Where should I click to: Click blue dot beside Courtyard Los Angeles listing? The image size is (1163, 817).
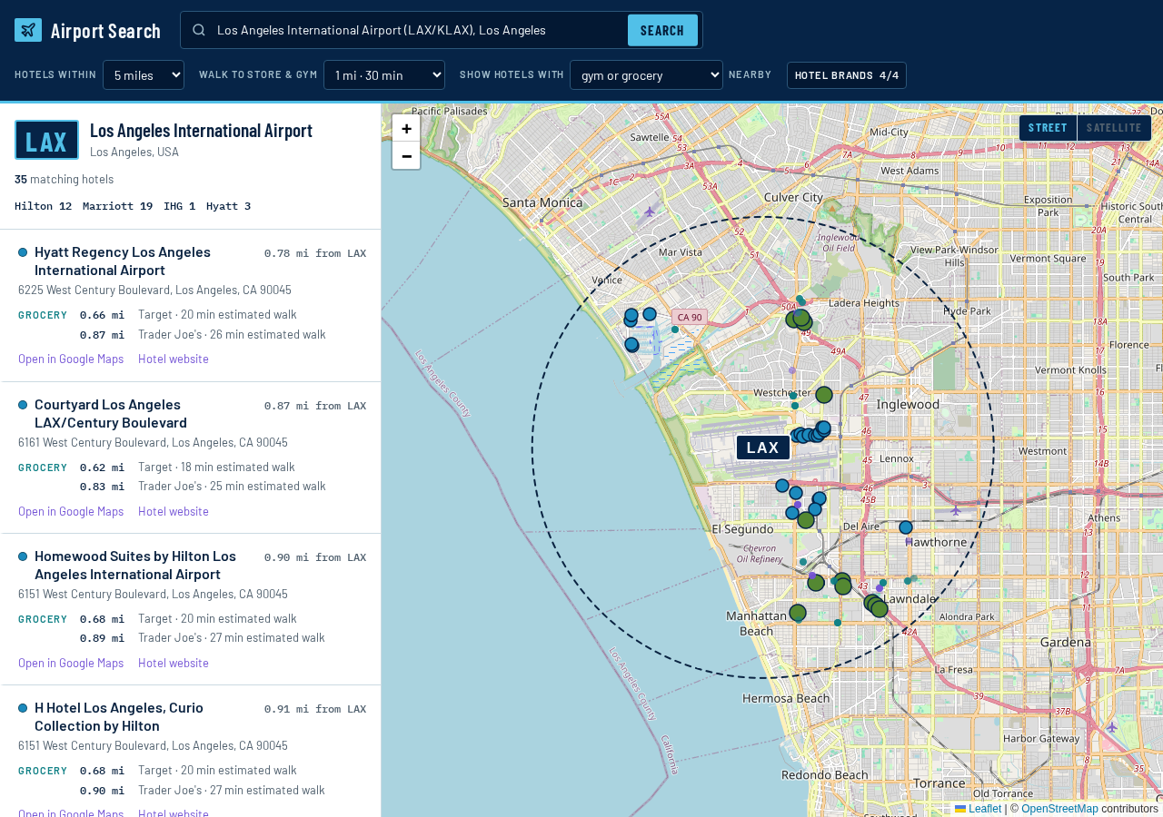click(x=23, y=405)
